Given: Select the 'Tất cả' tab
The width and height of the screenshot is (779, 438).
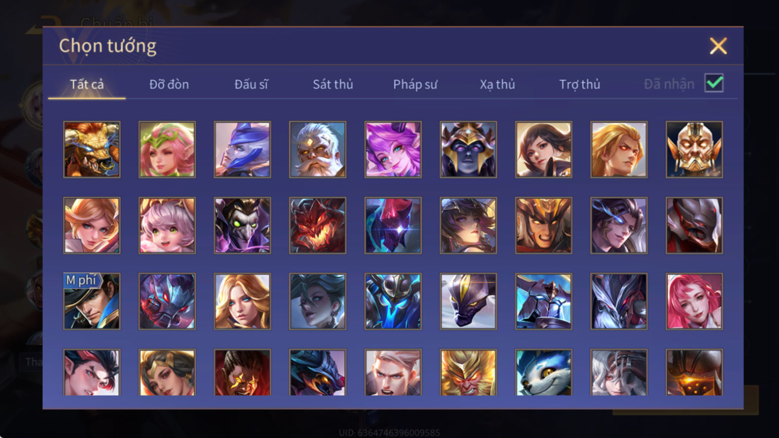Looking at the screenshot, I should click(x=87, y=84).
